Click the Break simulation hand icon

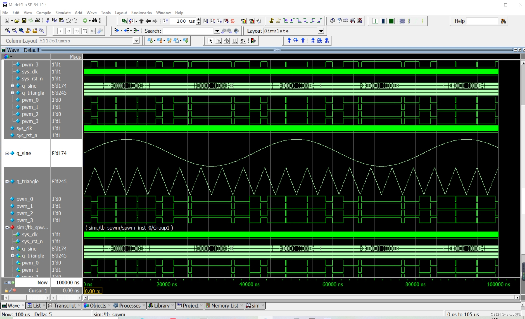259,21
